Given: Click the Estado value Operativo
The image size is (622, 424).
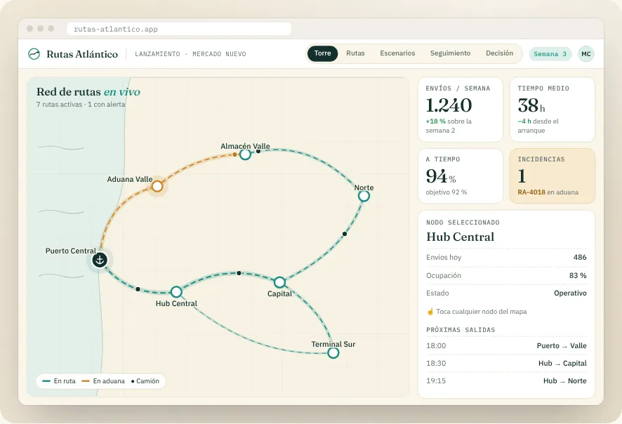Looking at the screenshot, I should click(571, 293).
